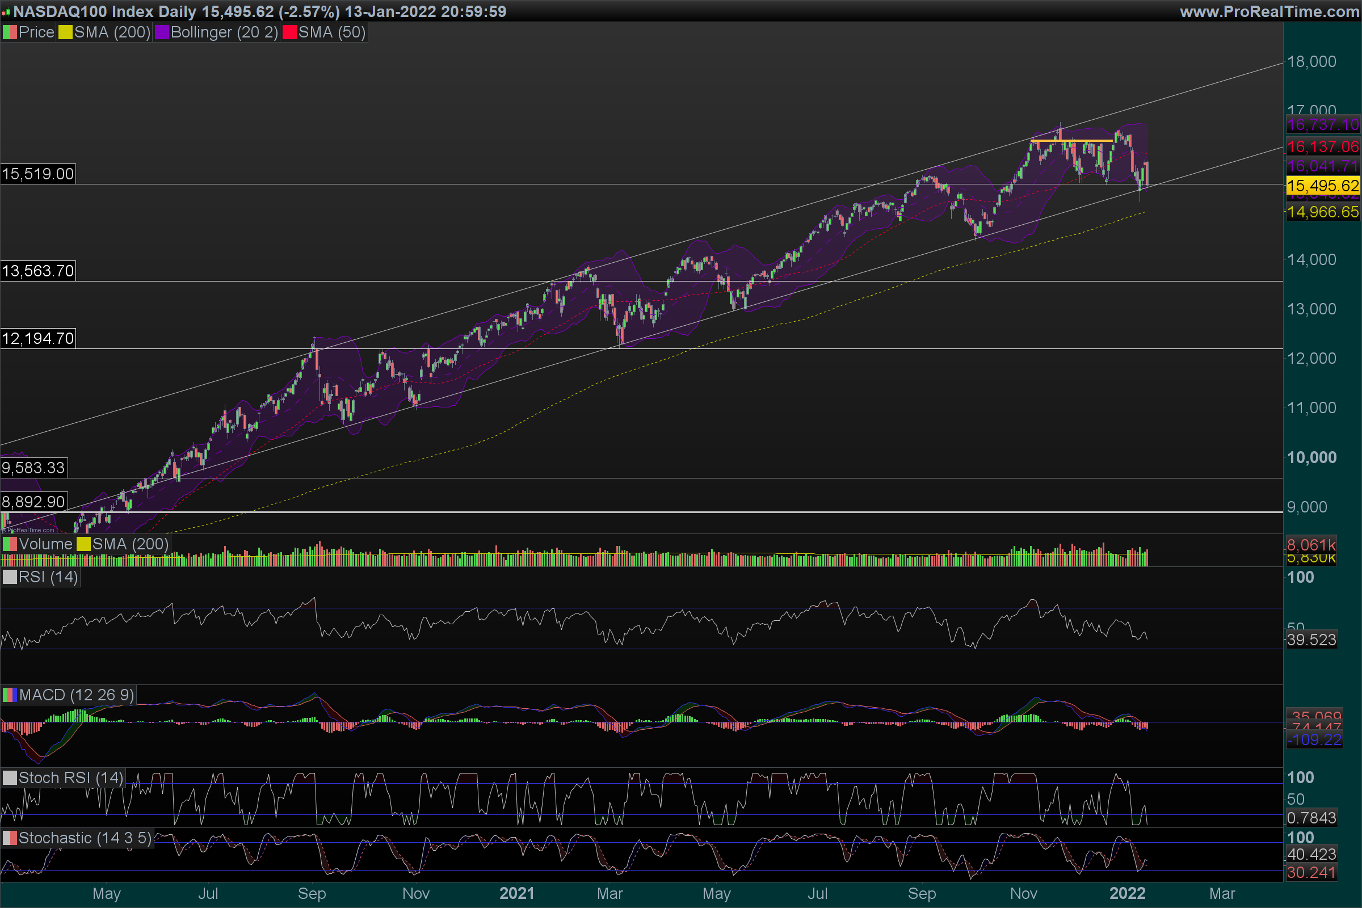
Task: Click the Stoch RSI (14) legend icon
Action: [x=9, y=777]
